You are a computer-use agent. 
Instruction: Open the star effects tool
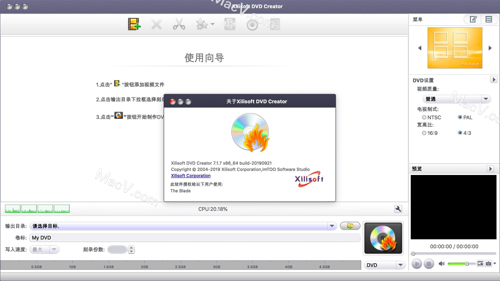click(202, 24)
